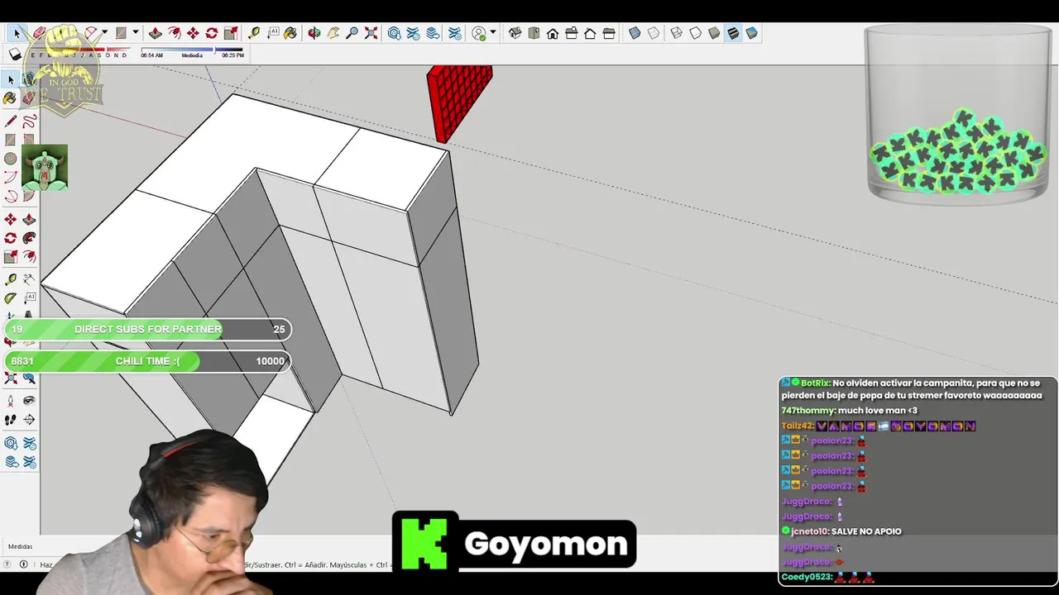Pick the Section Plane tool in left toolbar
Screen dimensions: 1059x595
pos(29,420)
